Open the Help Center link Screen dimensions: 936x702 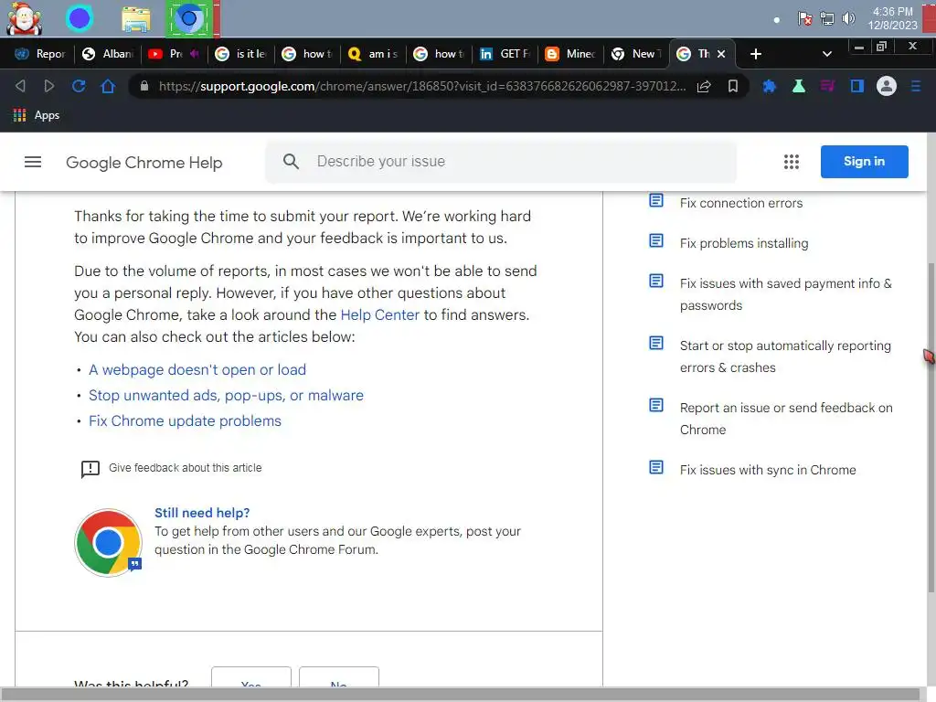379,315
